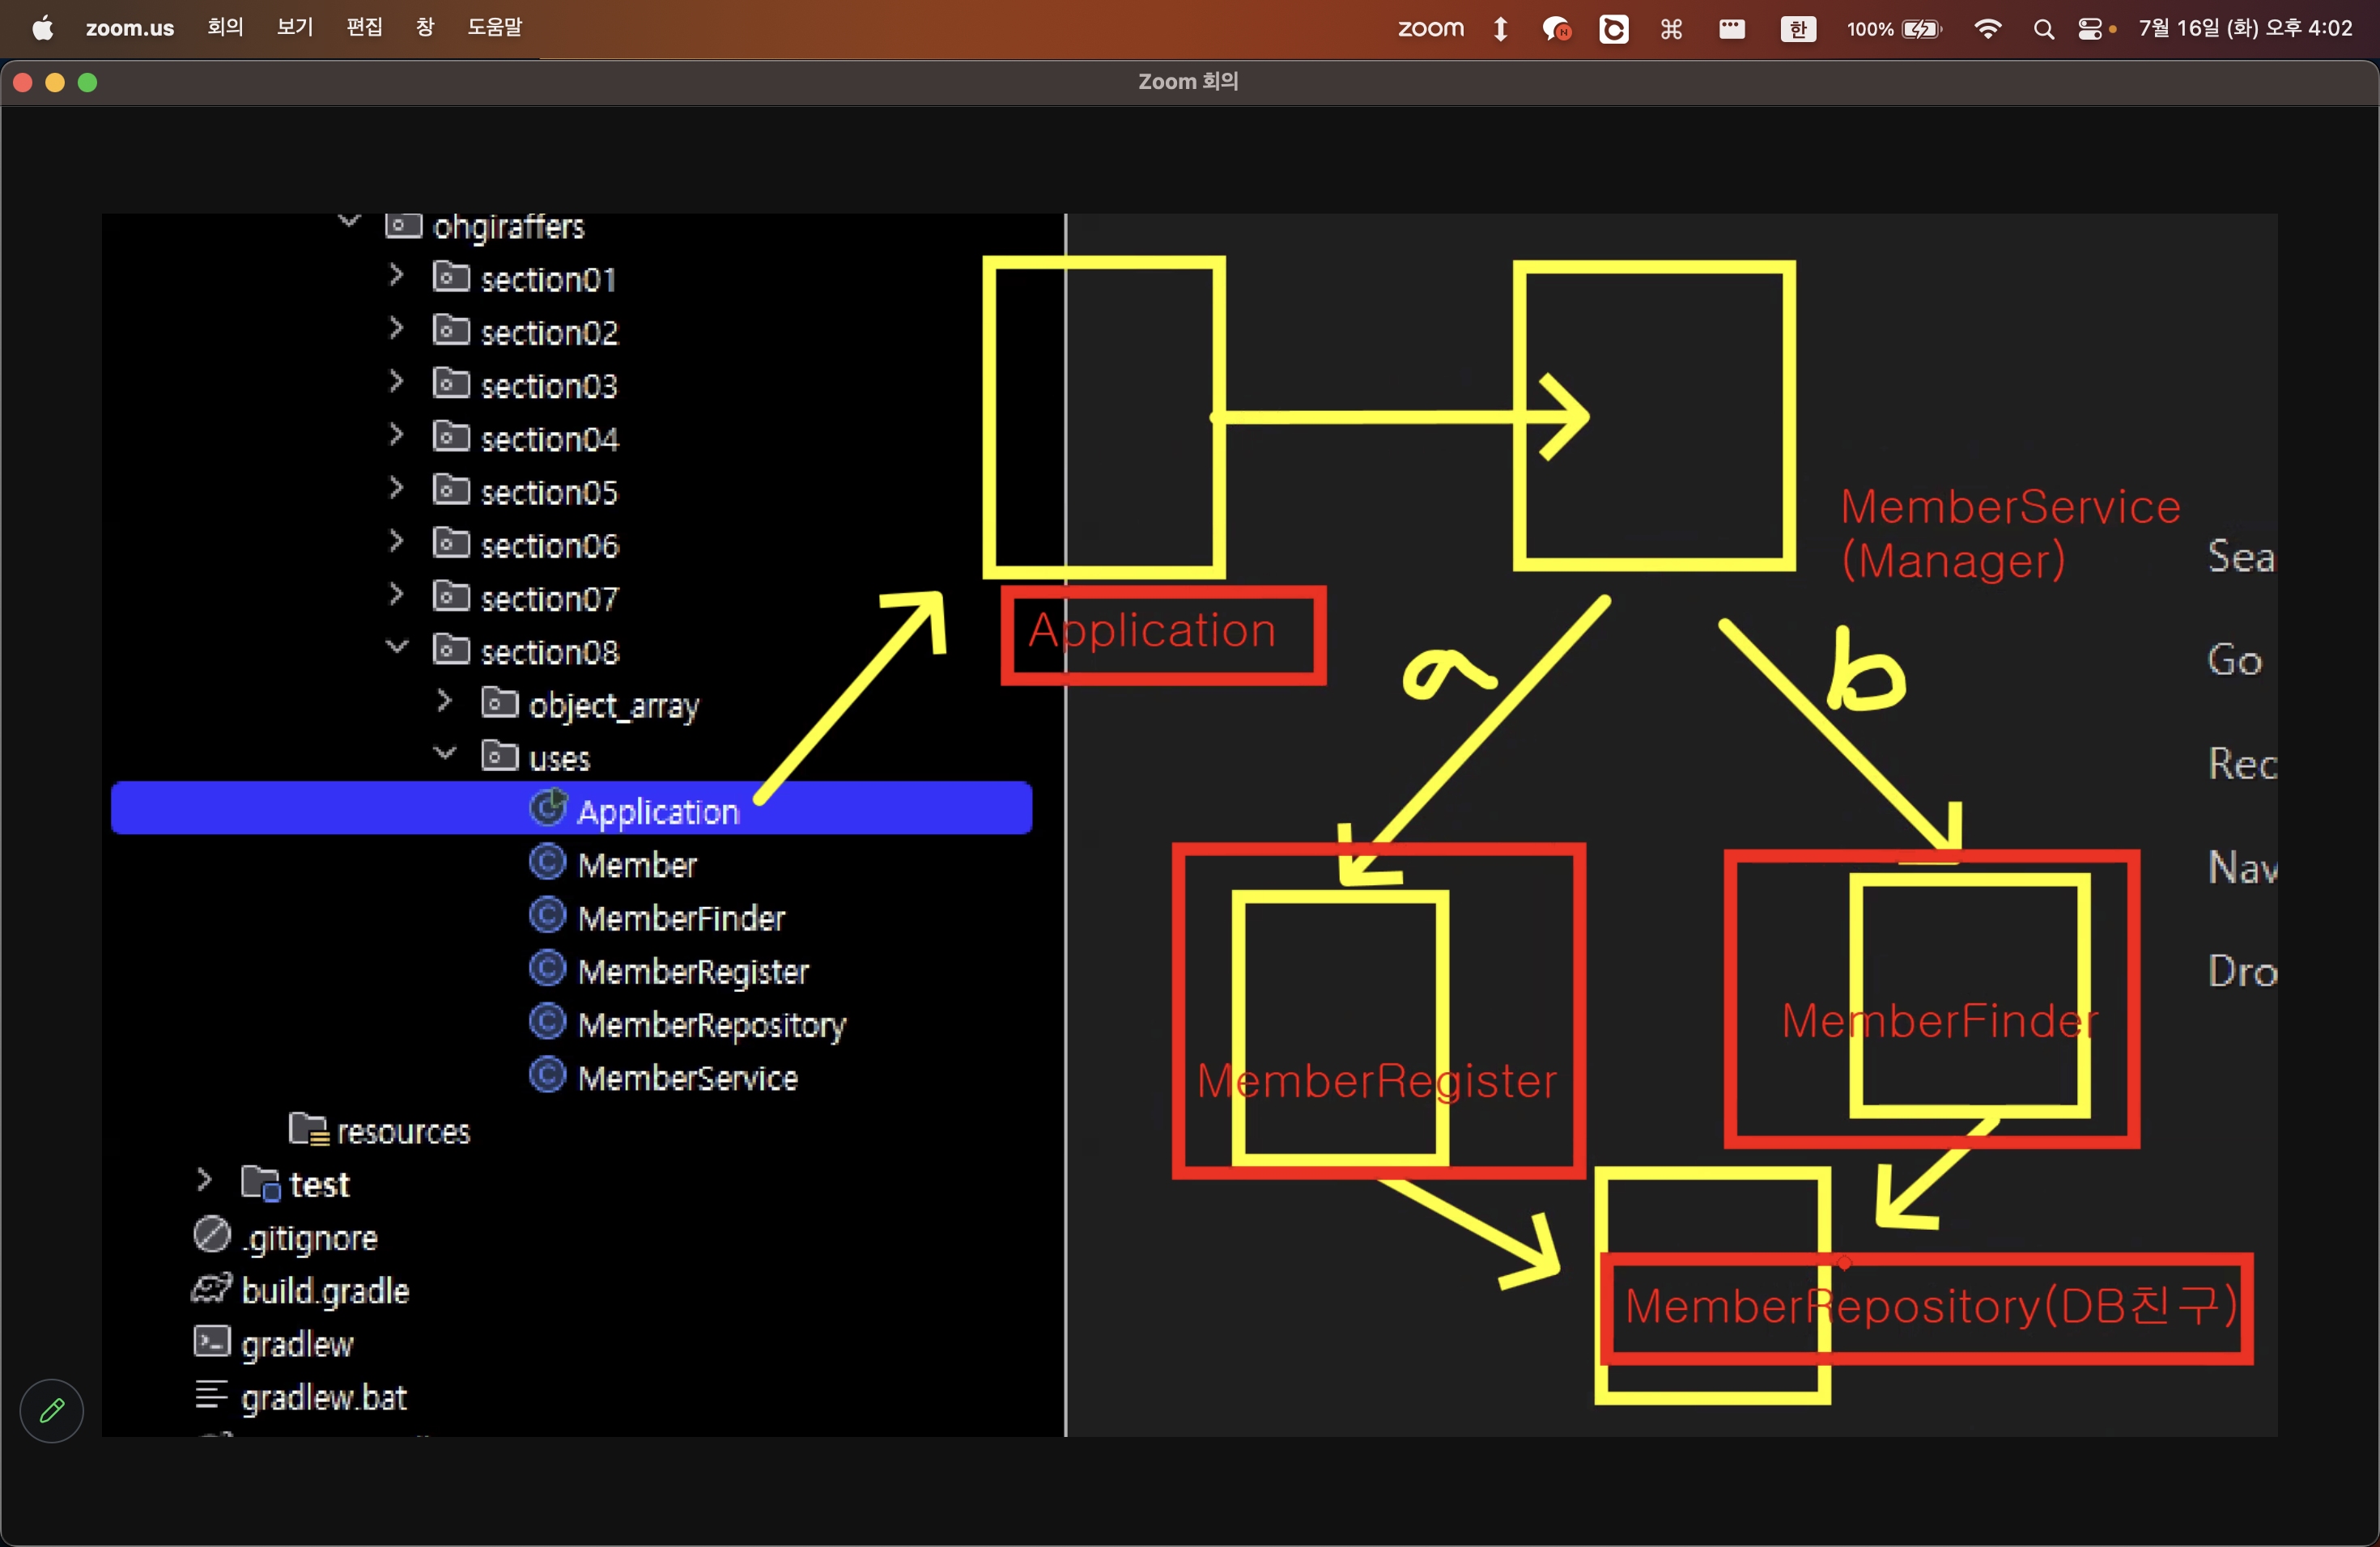
Task: Open the 도움말 menu
Action: coord(494,28)
